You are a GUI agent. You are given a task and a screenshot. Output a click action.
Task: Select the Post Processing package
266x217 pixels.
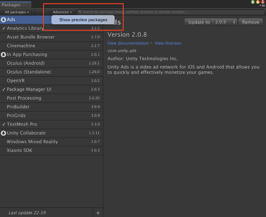(52, 98)
